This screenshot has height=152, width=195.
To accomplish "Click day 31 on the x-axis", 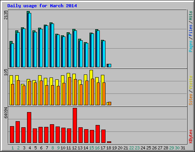I will tap(183, 148).
